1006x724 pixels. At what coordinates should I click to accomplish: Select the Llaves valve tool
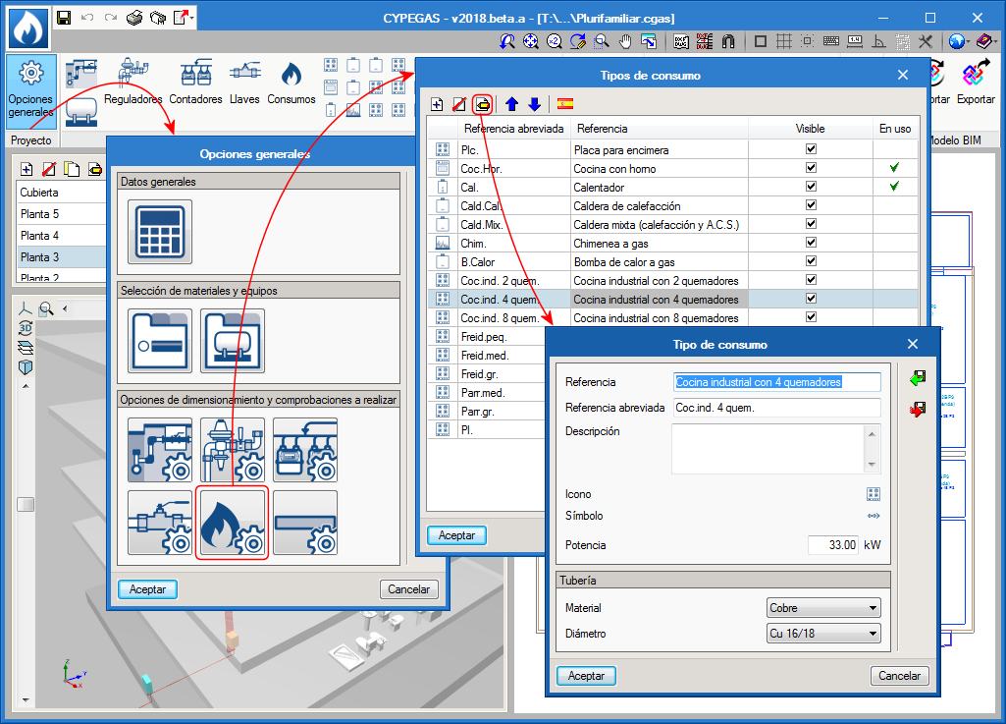[x=244, y=82]
